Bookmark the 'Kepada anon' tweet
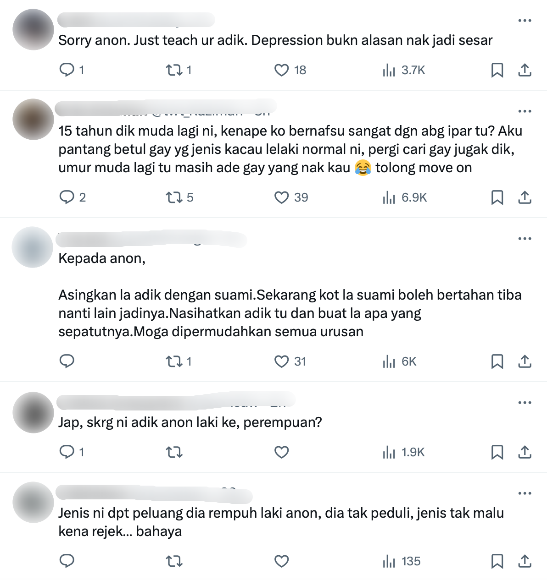Screen dimensions: 547x580 (x=497, y=361)
